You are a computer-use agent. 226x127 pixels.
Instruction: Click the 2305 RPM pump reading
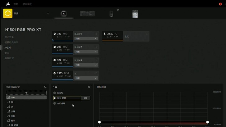click(x=63, y=73)
